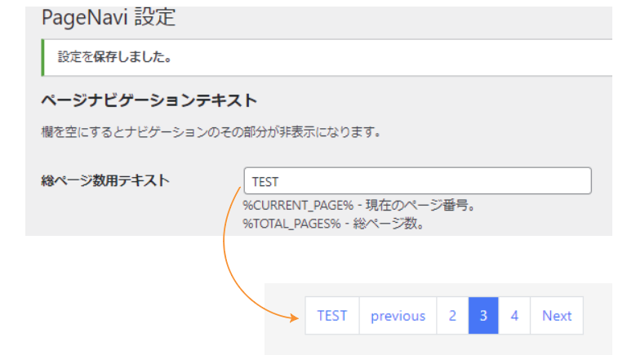
Task: Click the 総ページ数用テキスト field label
Action: click(x=105, y=180)
